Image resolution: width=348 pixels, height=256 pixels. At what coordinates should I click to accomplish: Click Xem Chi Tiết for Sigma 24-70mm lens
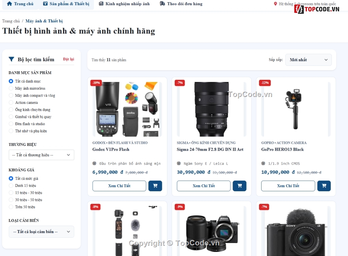[204, 186]
